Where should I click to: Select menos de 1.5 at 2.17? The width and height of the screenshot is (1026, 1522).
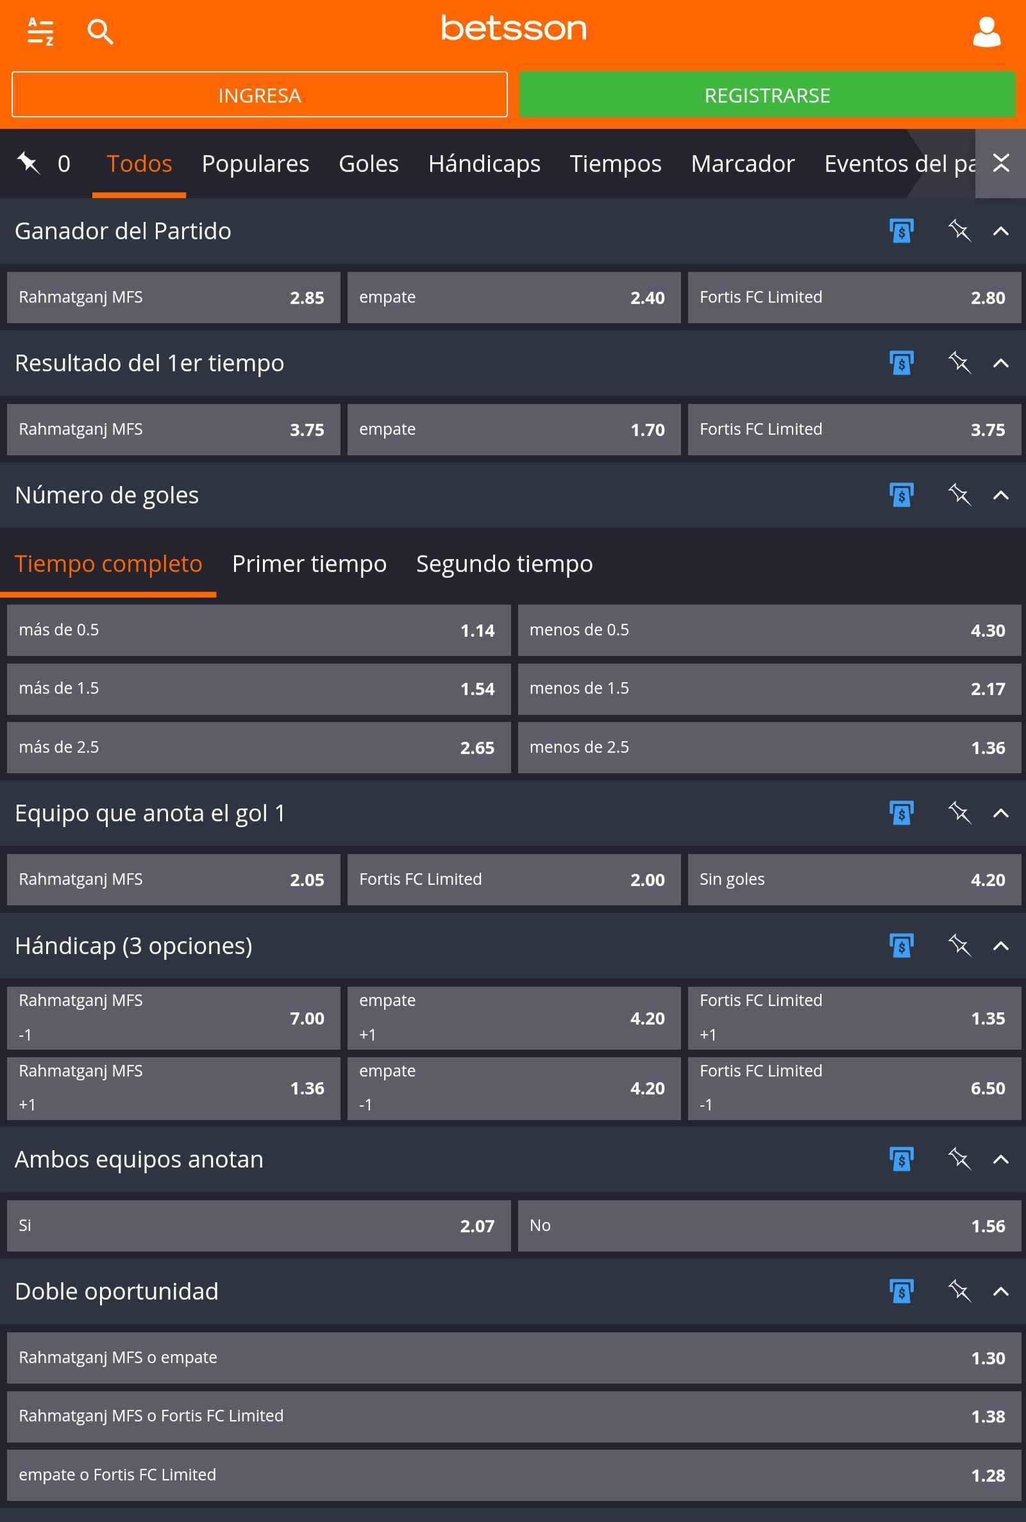pyautogui.click(x=769, y=689)
